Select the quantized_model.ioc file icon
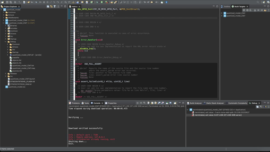This screenshot has height=152, width=270. click(7, 87)
